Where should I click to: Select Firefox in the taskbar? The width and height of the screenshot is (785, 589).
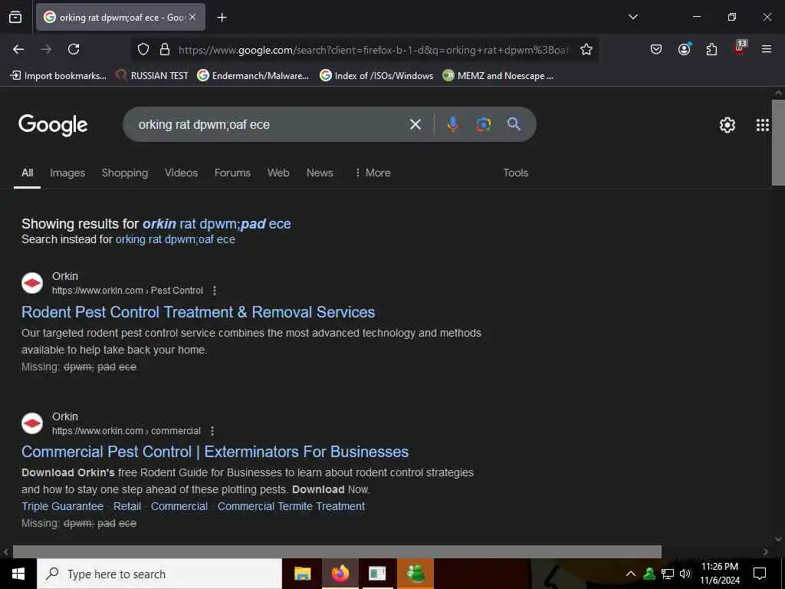340,574
